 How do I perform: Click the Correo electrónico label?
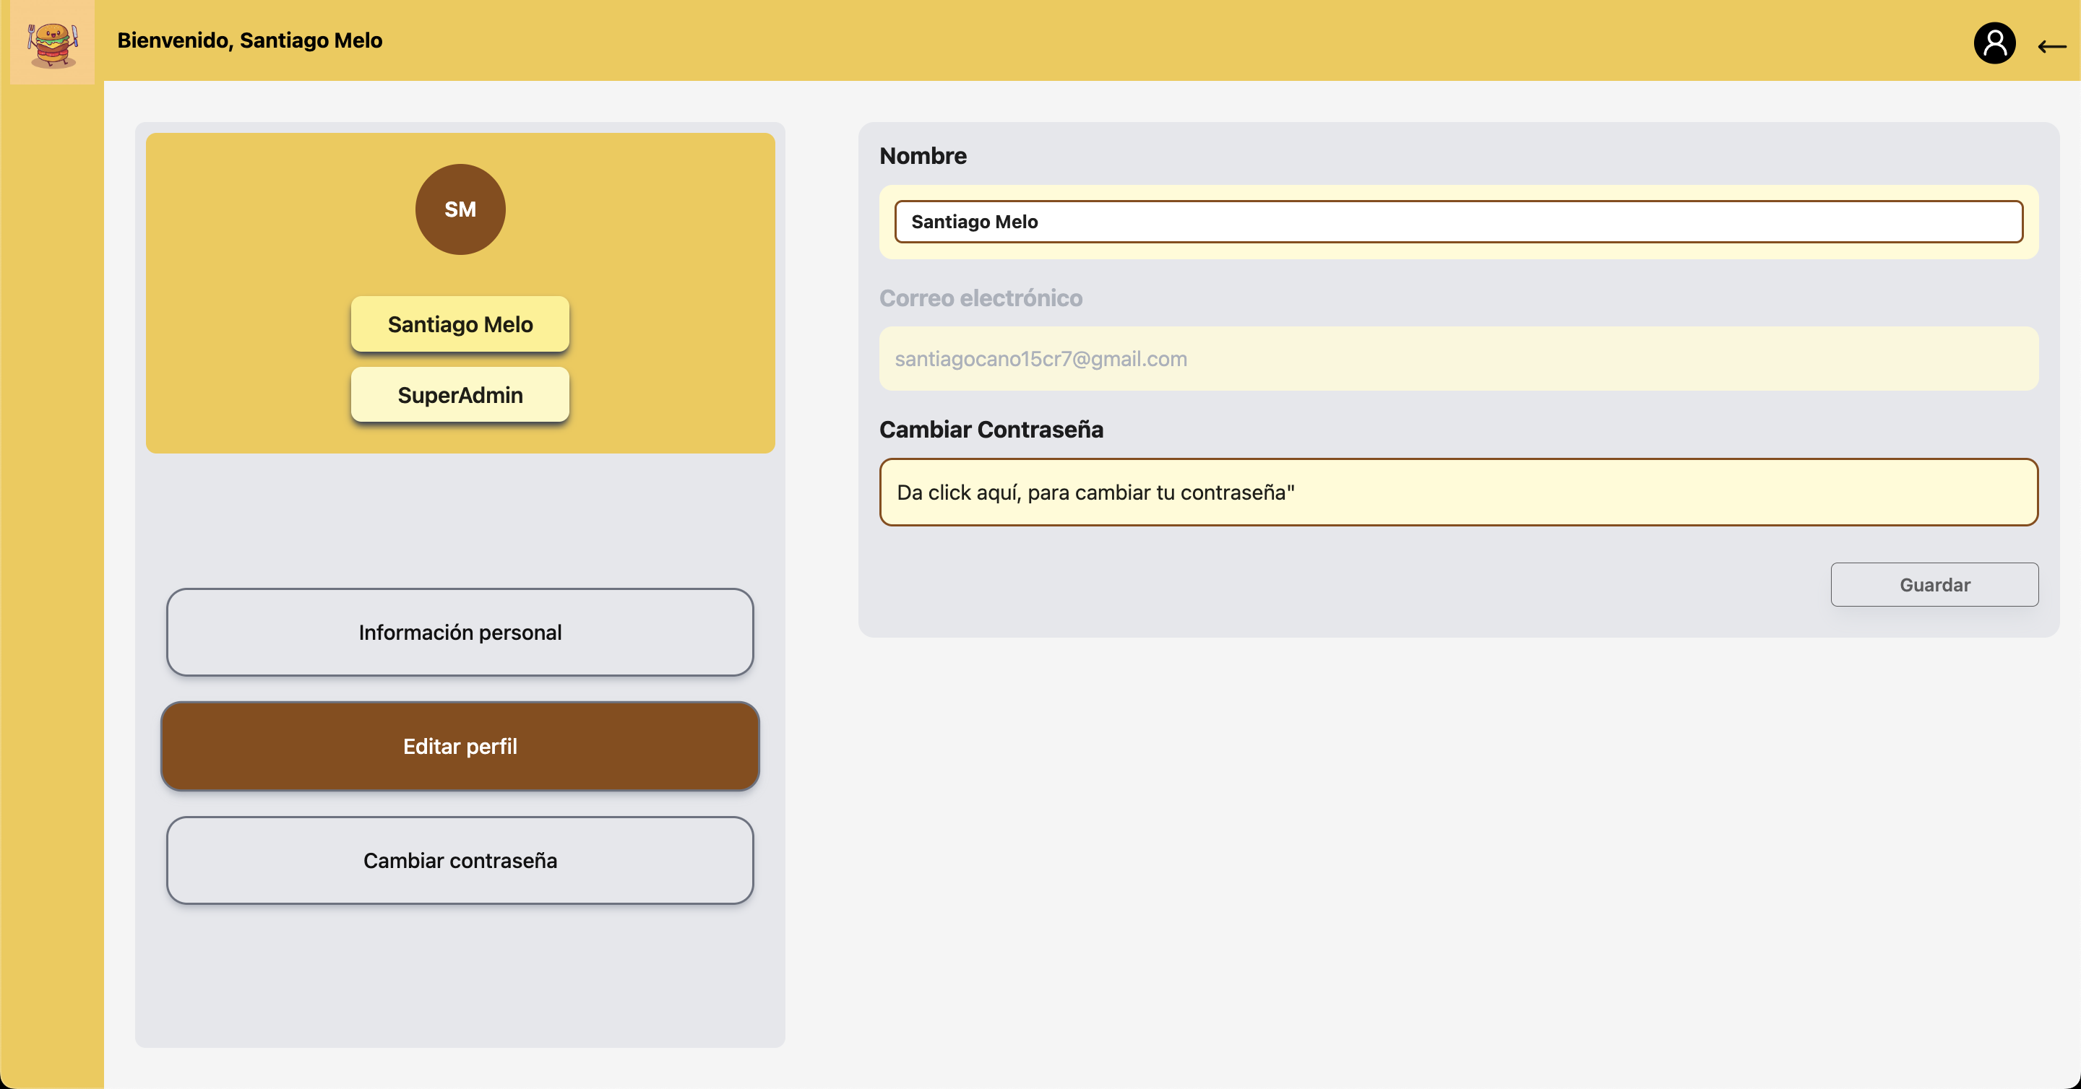(x=980, y=299)
